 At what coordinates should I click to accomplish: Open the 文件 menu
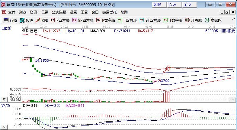pos(12,12)
